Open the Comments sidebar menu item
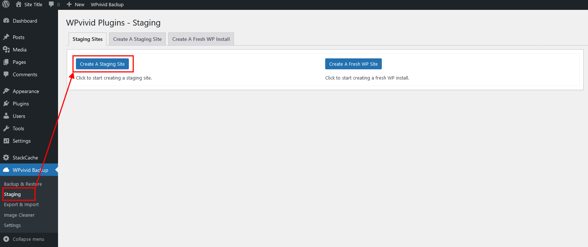This screenshot has height=247, width=588. coord(25,74)
